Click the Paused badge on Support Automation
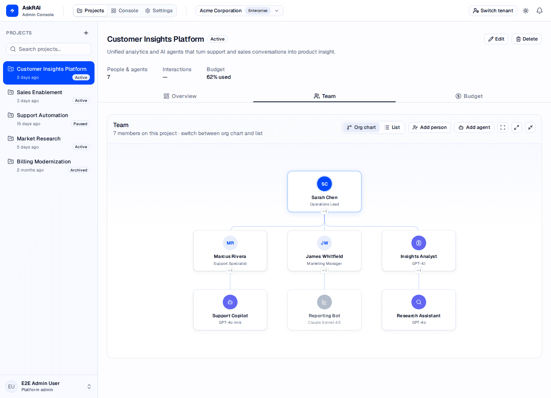The height and width of the screenshot is (398, 551). click(80, 124)
